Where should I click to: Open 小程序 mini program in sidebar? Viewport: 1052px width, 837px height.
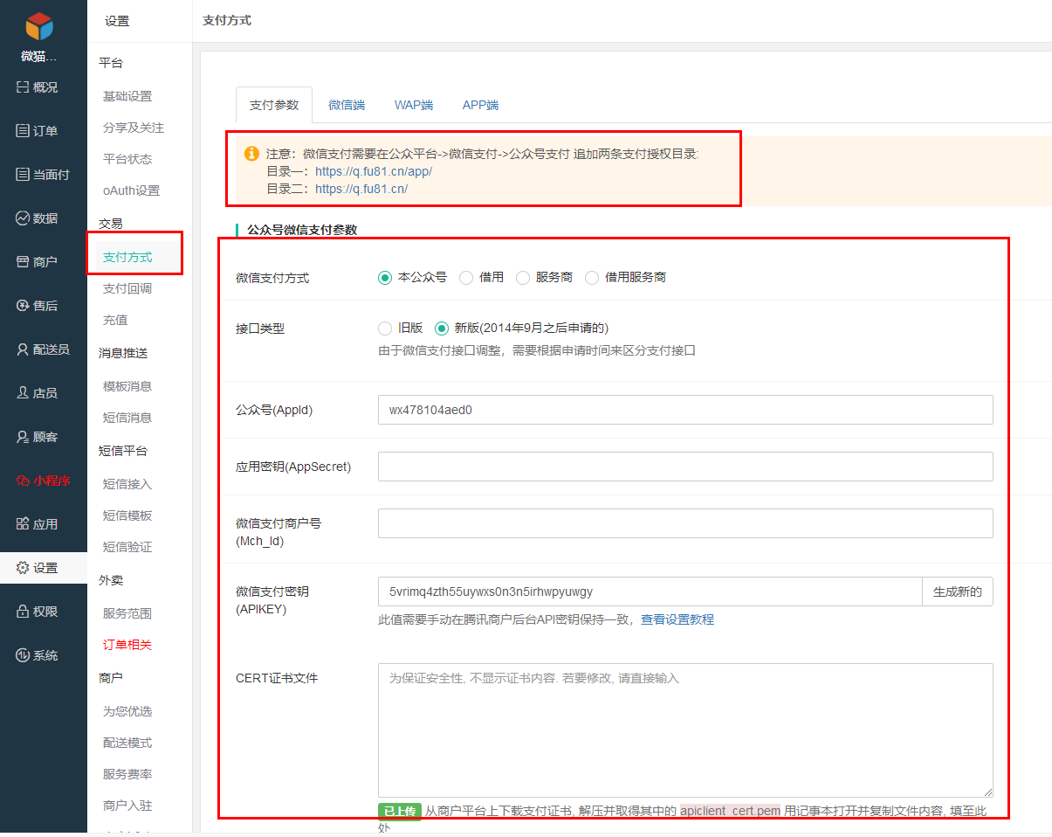[x=43, y=481]
